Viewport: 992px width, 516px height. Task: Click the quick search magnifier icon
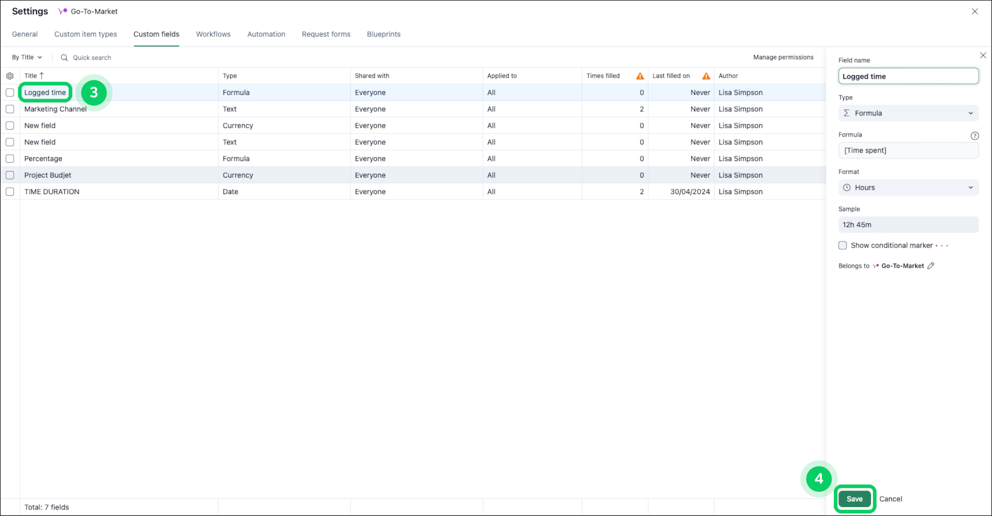pyautogui.click(x=64, y=57)
